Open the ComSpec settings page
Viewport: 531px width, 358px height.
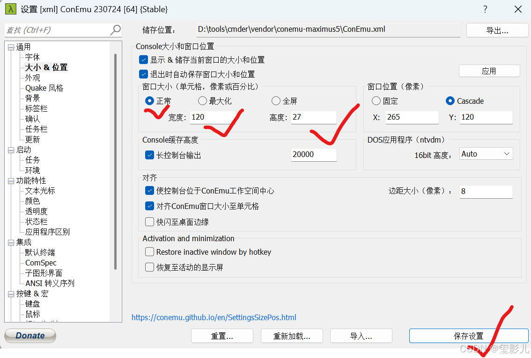(x=41, y=263)
